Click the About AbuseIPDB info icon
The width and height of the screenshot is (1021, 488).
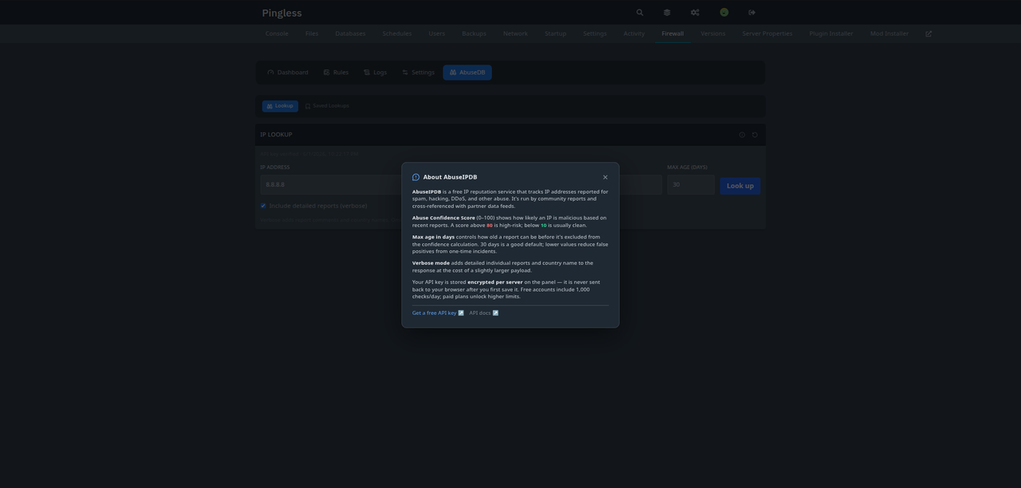(416, 177)
